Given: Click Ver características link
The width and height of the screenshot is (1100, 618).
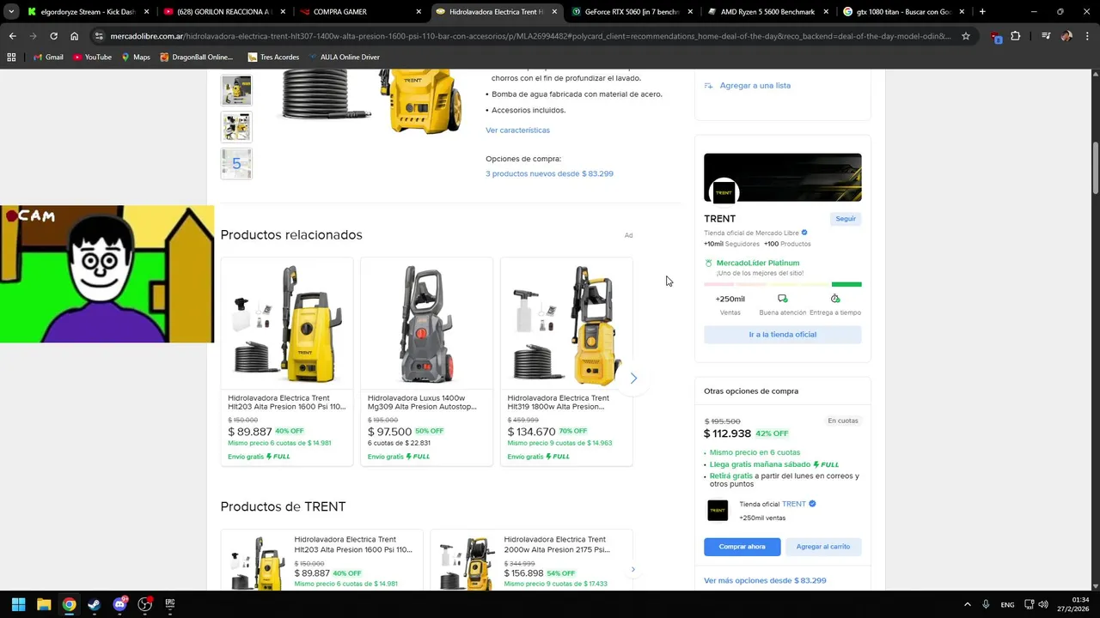Looking at the screenshot, I should [517, 130].
